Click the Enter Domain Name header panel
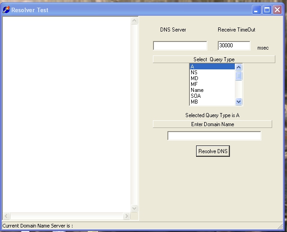The image size is (287, 232). (x=212, y=124)
